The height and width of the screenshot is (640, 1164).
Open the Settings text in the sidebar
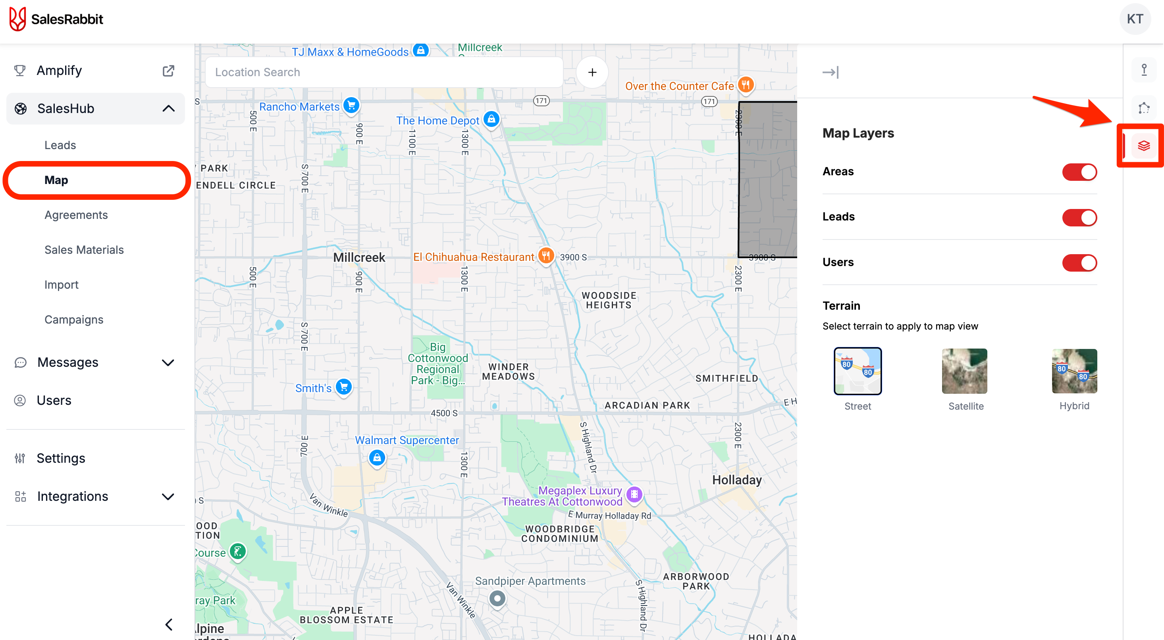pos(61,458)
